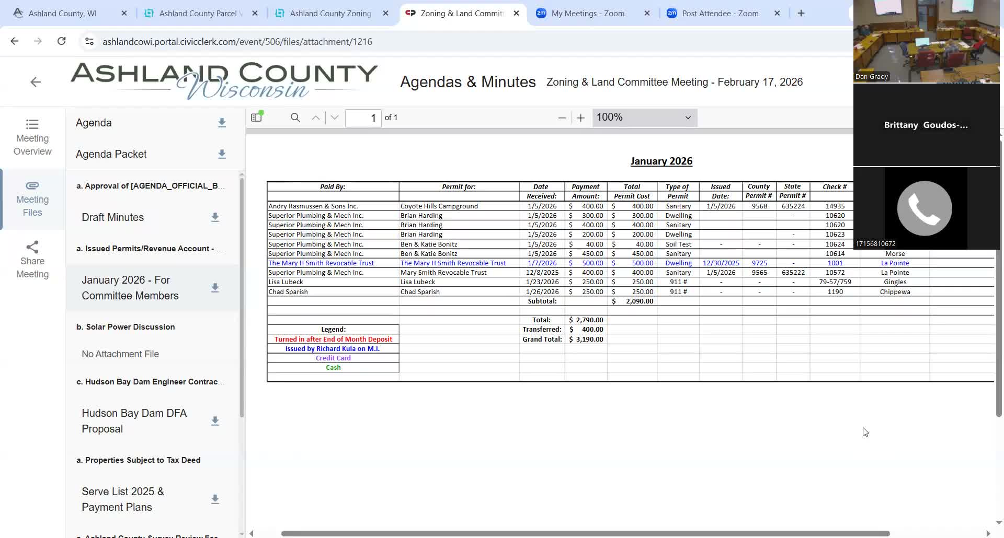Viewport: 1004px width, 538px height.
Task: Switch to Ashland County, WI browser tab
Action: click(x=63, y=13)
